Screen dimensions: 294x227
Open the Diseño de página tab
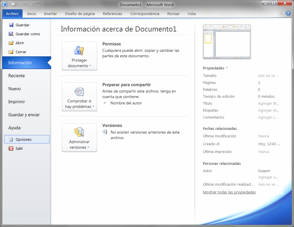pos(80,14)
